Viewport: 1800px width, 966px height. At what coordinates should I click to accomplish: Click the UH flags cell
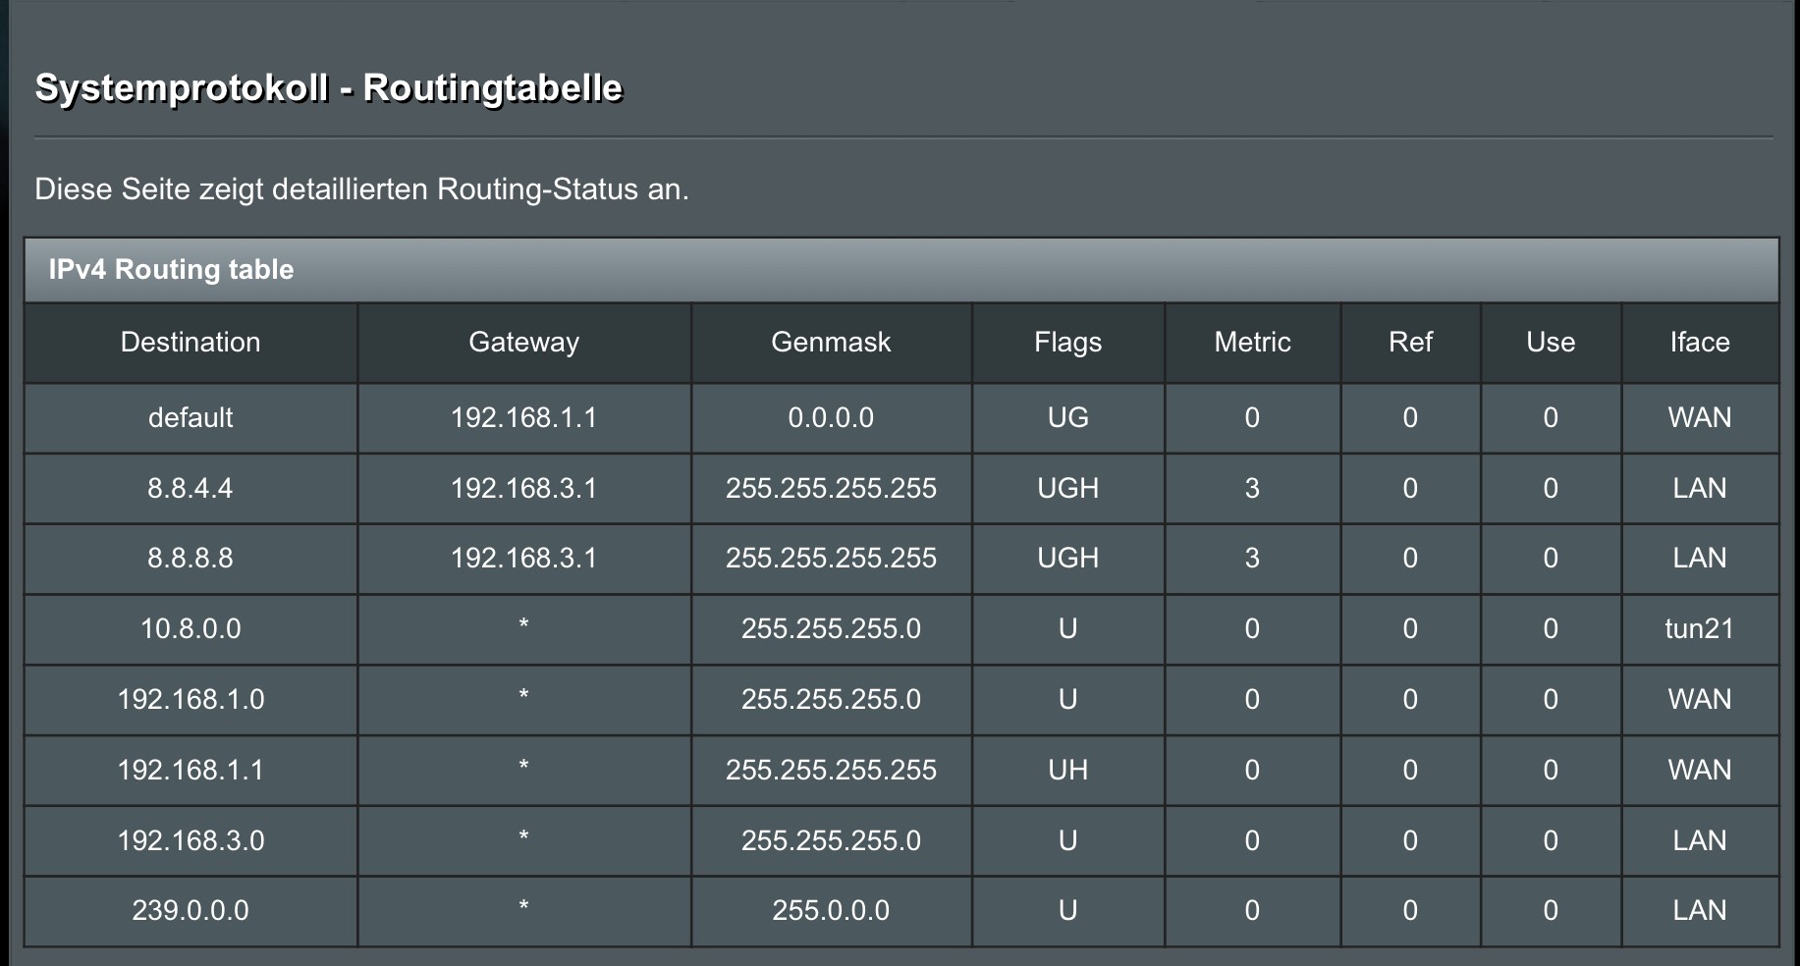[1067, 770]
